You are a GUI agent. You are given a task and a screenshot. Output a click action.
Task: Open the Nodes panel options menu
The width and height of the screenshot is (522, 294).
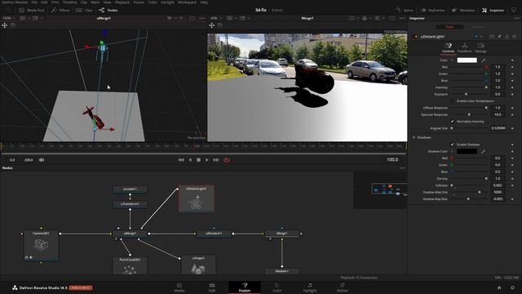(402, 168)
